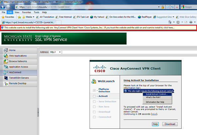The height and width of the screenshot is (135, 197).
Task: Toggle the Platform Detection checkbox
Action: click(94, 90)
